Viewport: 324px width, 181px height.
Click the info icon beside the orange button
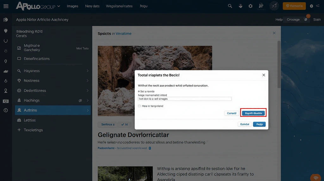pyautogui.click(x=311, y=6)
